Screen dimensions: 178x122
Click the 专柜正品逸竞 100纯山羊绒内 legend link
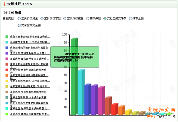(x=30, y=81)
